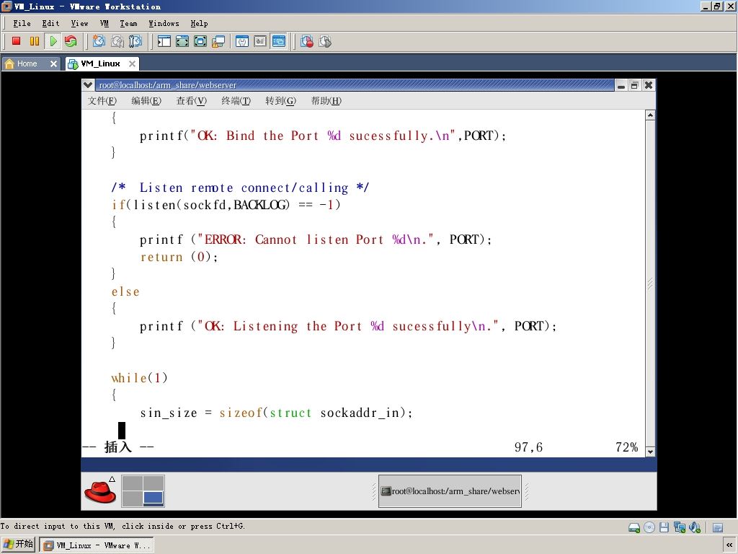Image resolution: width=738 pixels, height=554 pixels.
Task: Open the Windows menu in VMware
Action: (x=164, y=23)
